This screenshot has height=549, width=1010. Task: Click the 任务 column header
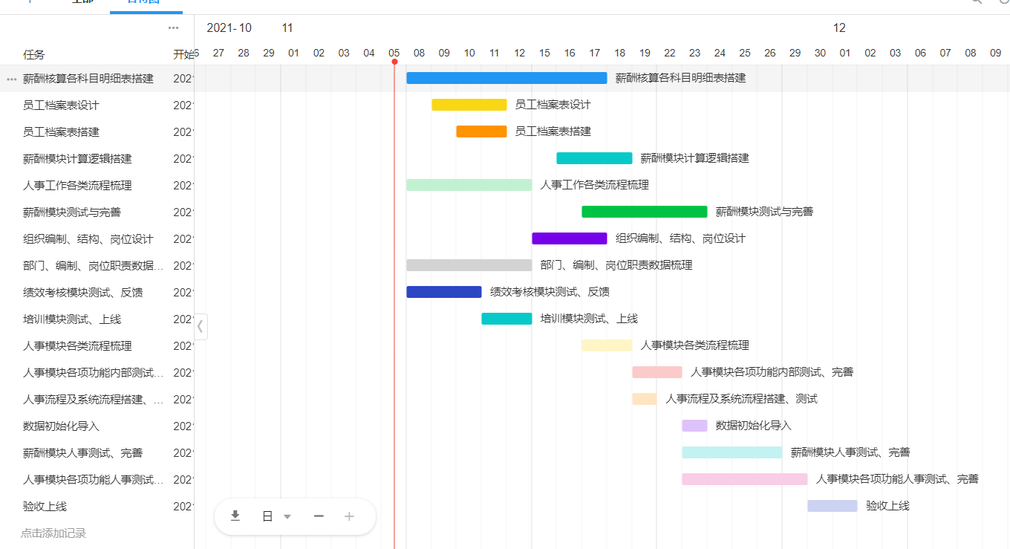(34, 54)
